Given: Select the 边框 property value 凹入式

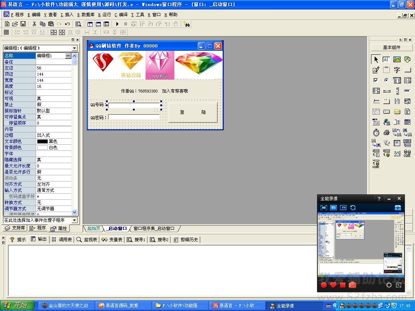Looking at the screenshot, I should point(53,135).
